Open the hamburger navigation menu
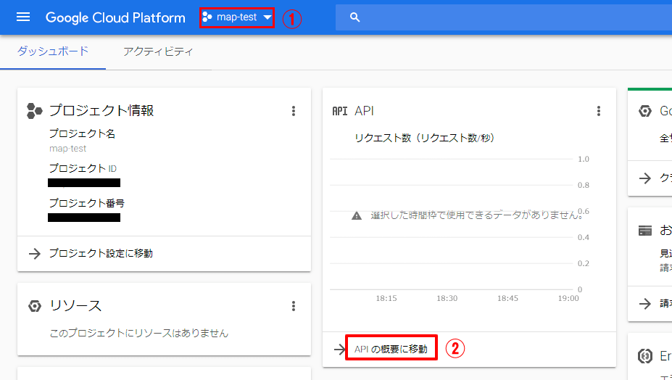 pos(23,17)
